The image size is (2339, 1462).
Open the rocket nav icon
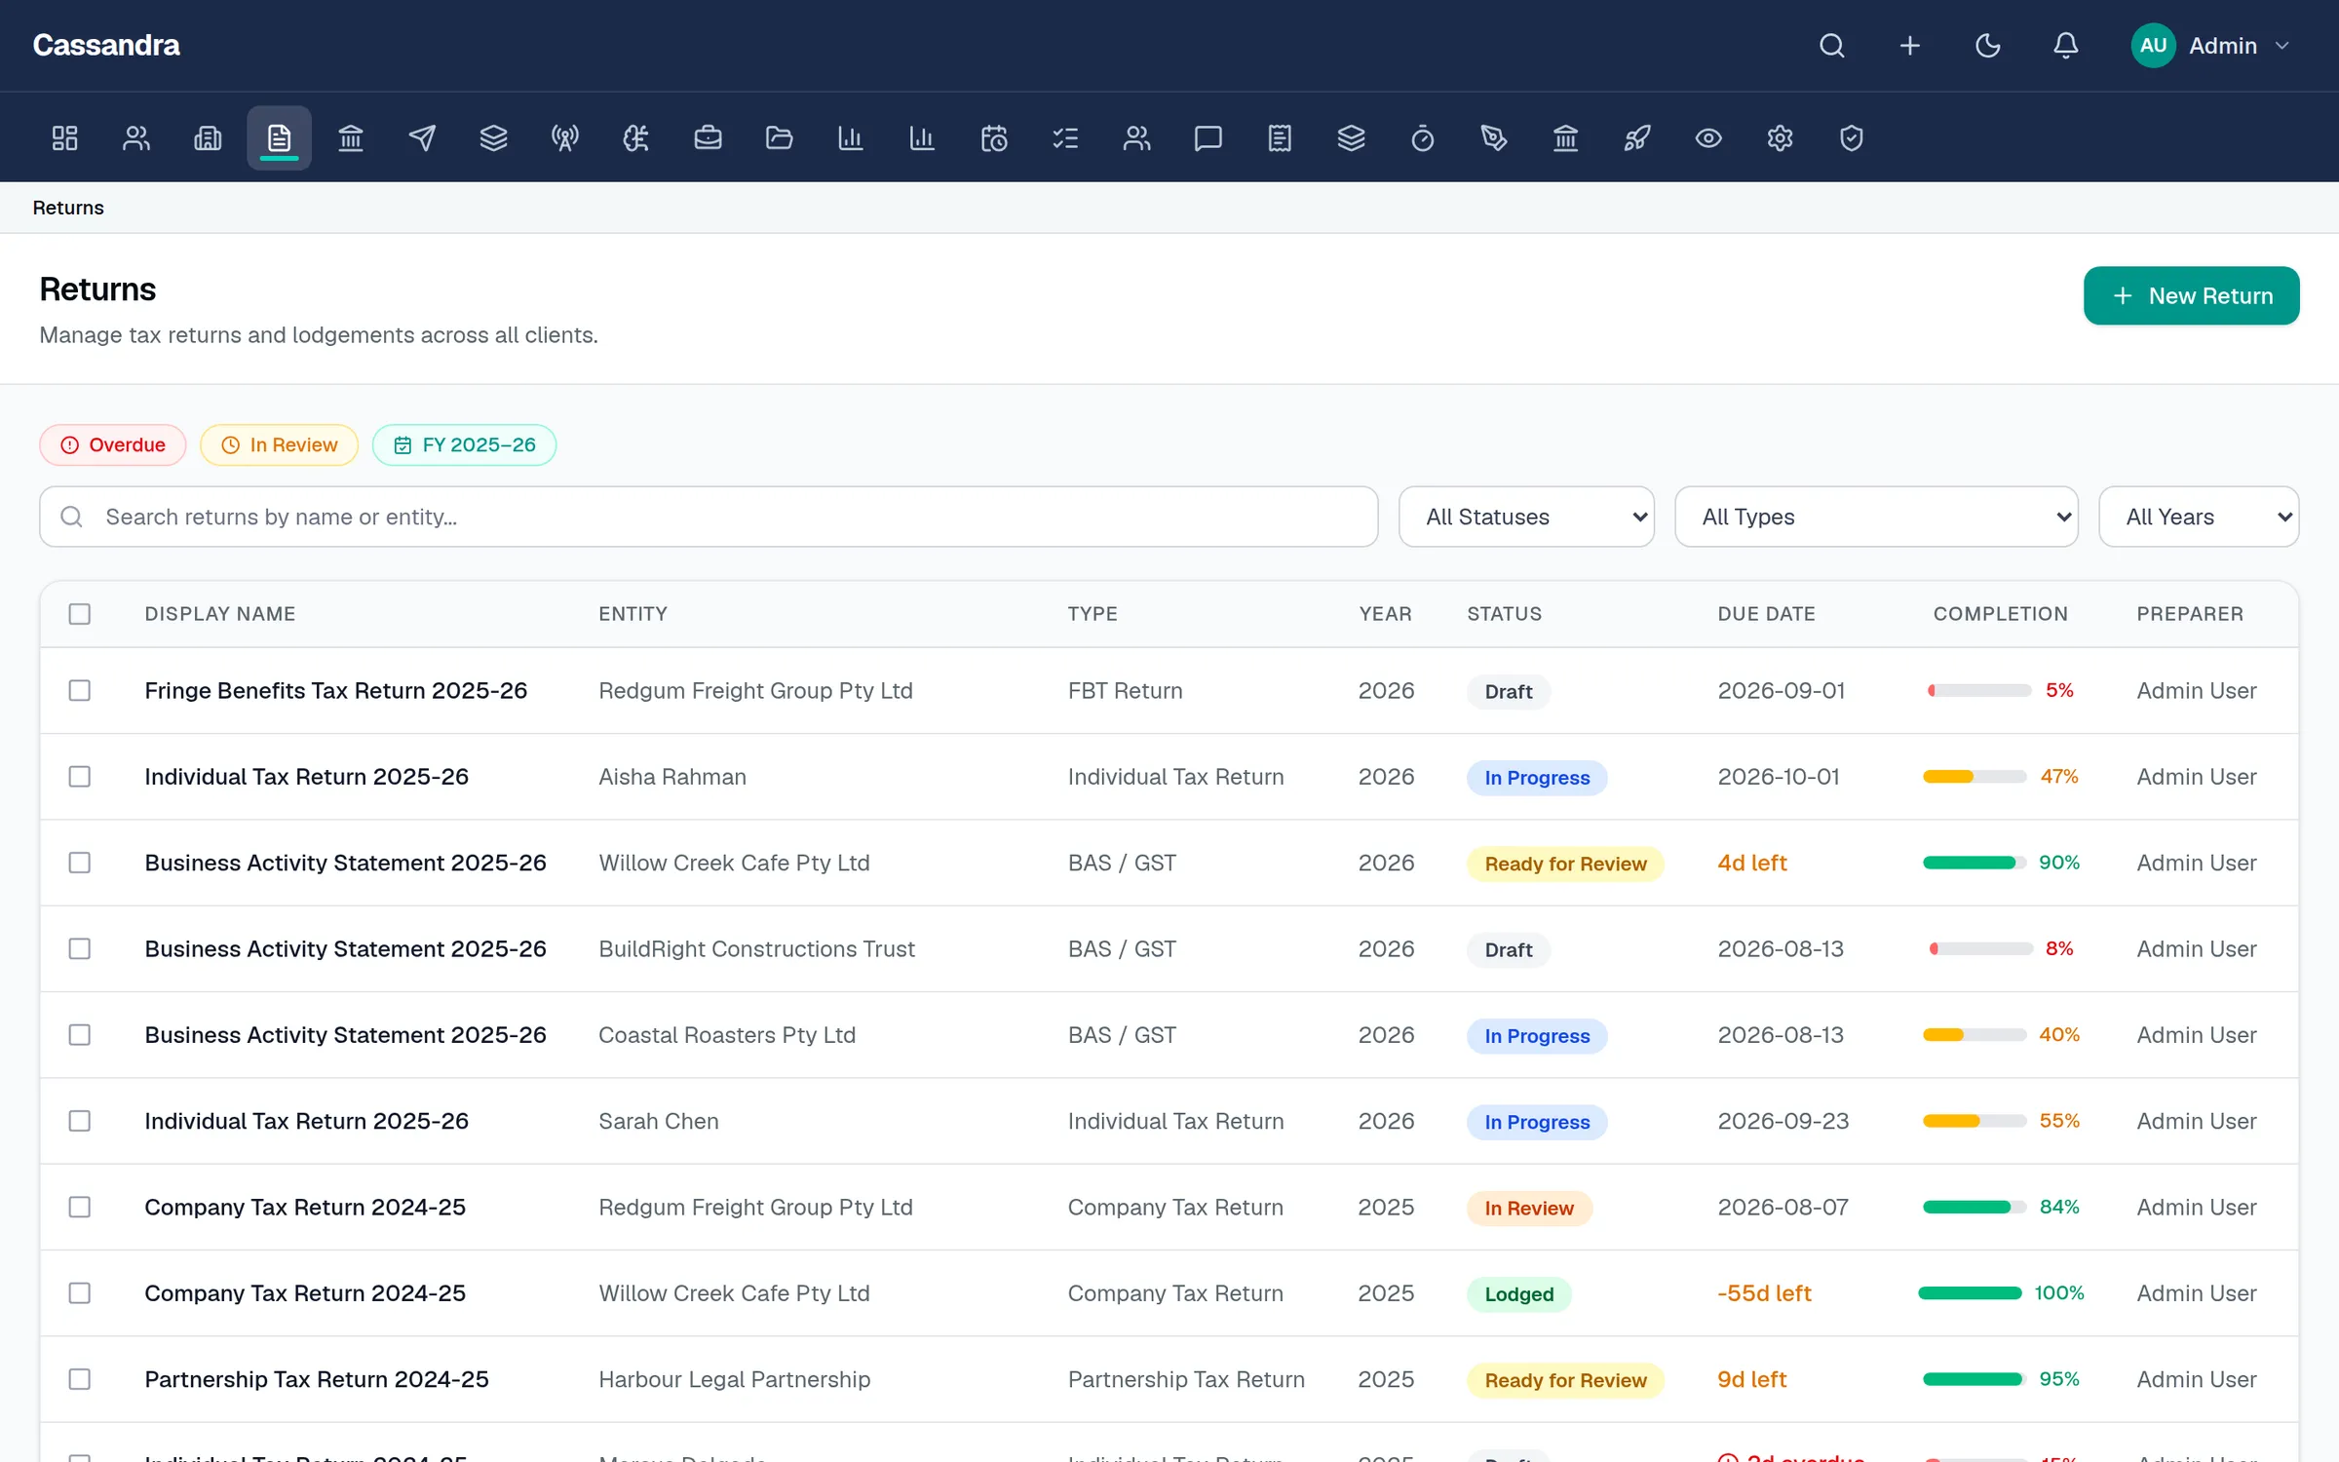click(x=1637, y=138)
